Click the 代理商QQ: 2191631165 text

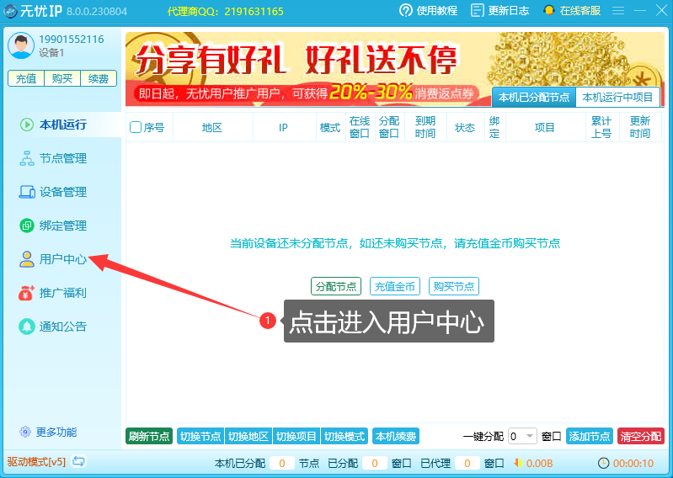pos(226,11)
